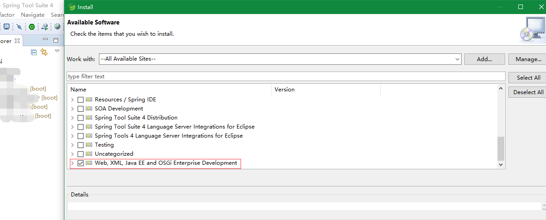Click the software list scrollbar thumb
The height and width of the screenshot is (220, 546).
click(501, 148)
